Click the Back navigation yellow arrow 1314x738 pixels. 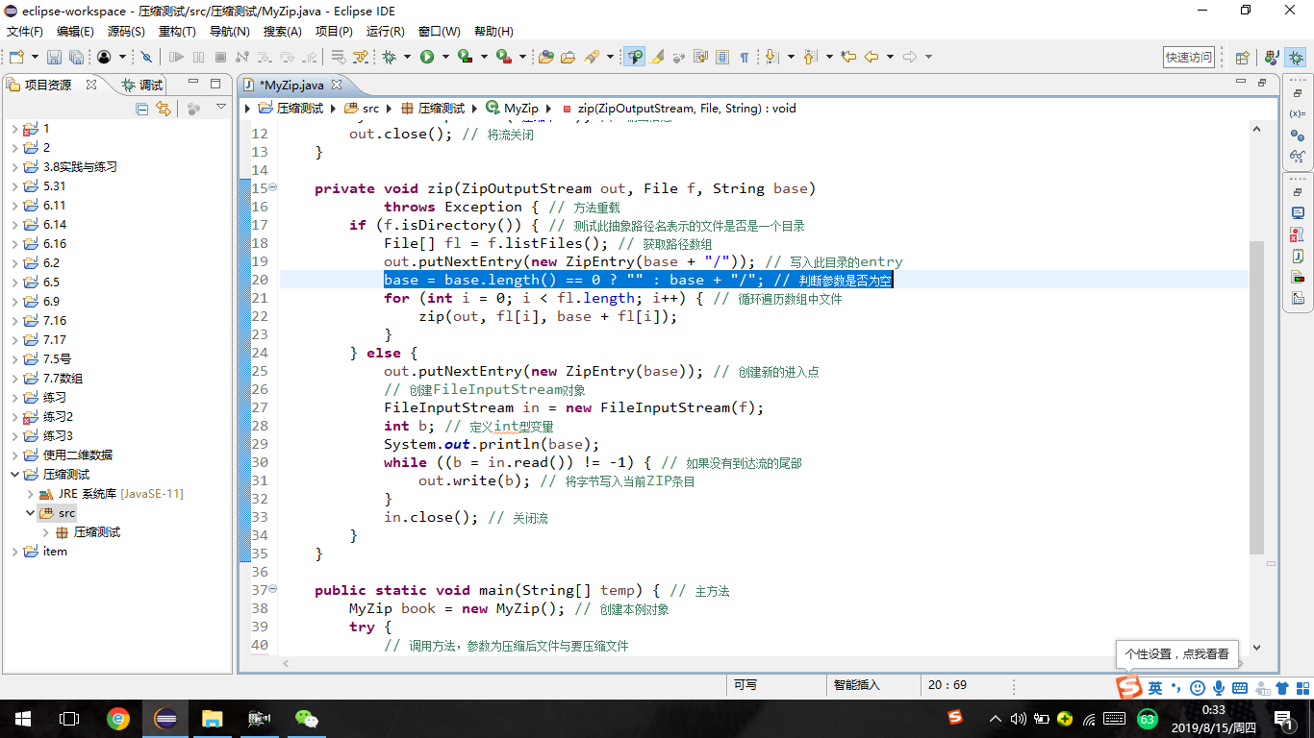[x=871, y=57]
